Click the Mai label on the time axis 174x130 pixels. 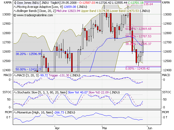click(104, 128)
